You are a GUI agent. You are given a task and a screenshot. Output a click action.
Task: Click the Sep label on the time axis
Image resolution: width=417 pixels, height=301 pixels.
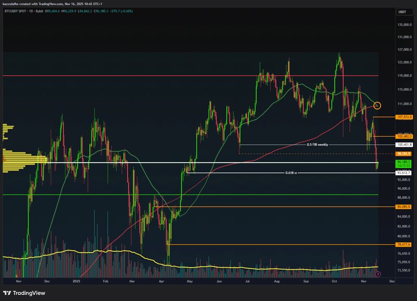tap(306, 281)
